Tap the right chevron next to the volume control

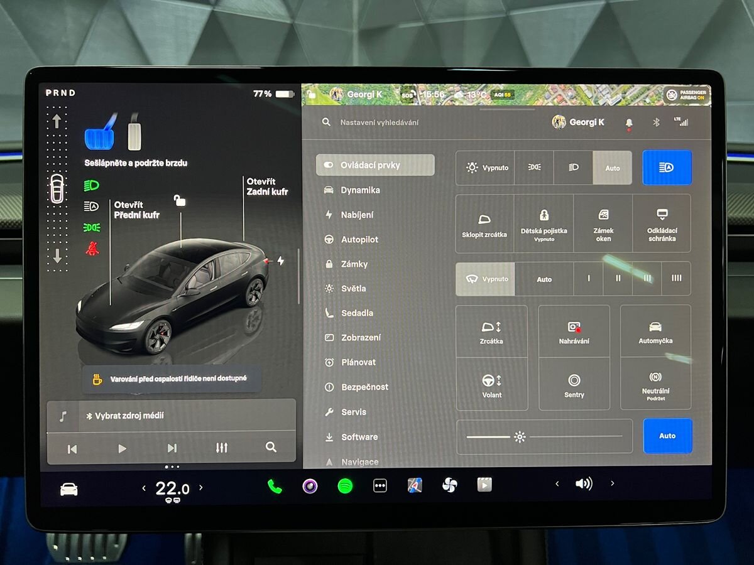[612, 483]
